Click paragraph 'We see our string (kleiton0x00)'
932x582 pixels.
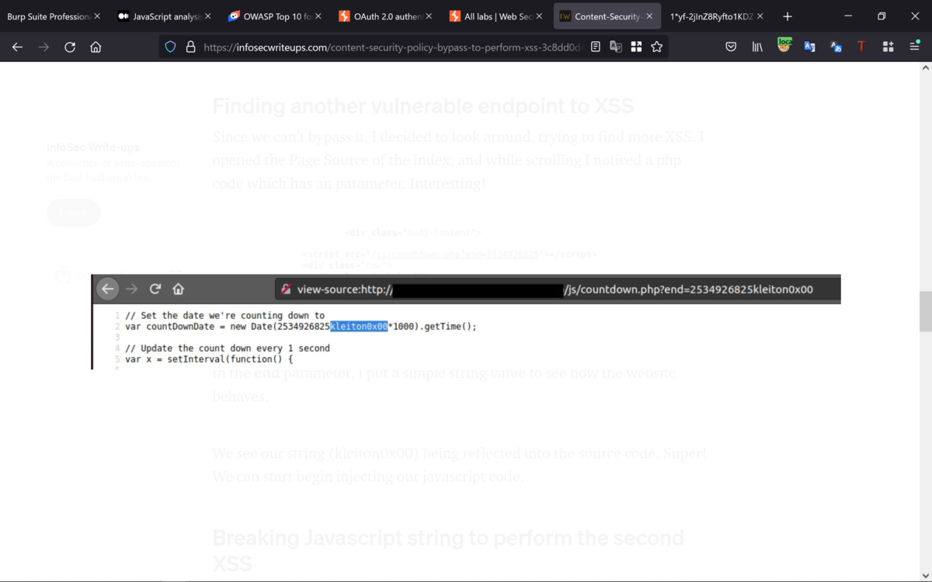pyautogui.click(x=459, y=464)
